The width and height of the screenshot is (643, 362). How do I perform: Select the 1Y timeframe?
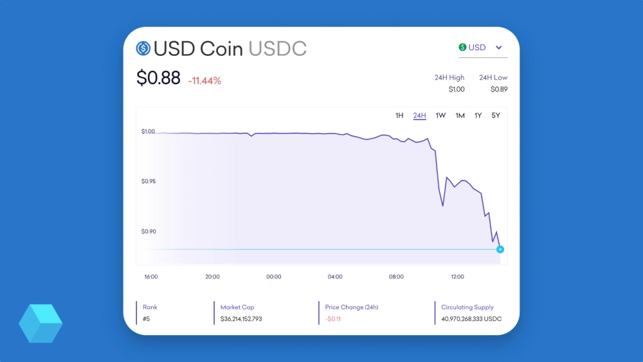(x=478, y=116)
